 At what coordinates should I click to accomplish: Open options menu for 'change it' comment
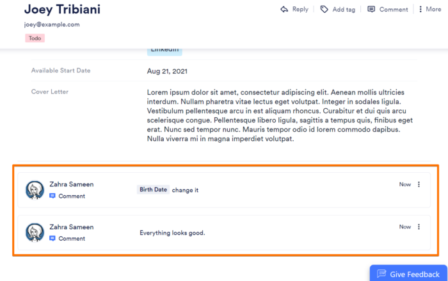coord(419,184)
